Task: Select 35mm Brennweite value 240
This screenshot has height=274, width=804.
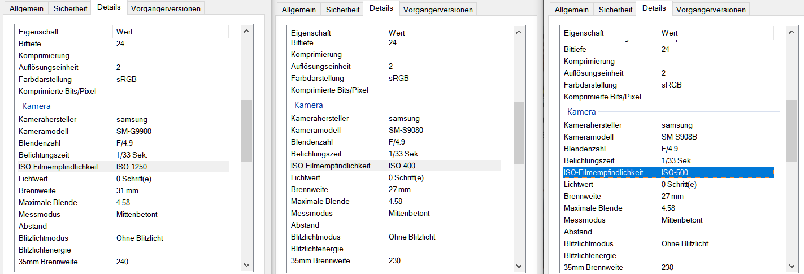Action: [122, 262]
